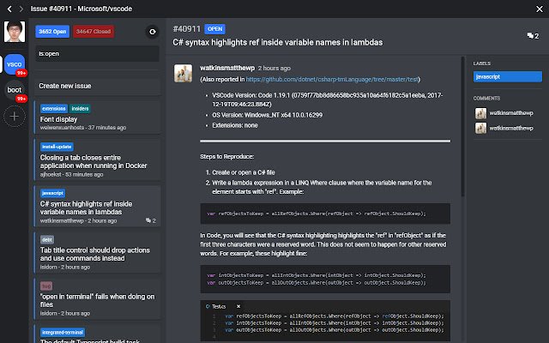Click Create new issue

[97, 86]
